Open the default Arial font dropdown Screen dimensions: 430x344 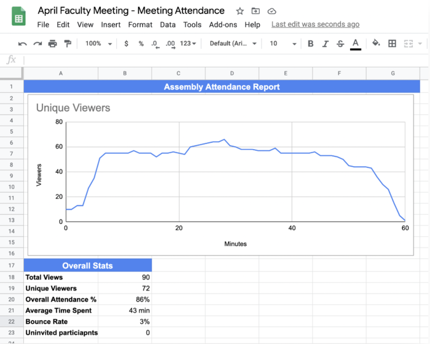(x=233, y=44)
